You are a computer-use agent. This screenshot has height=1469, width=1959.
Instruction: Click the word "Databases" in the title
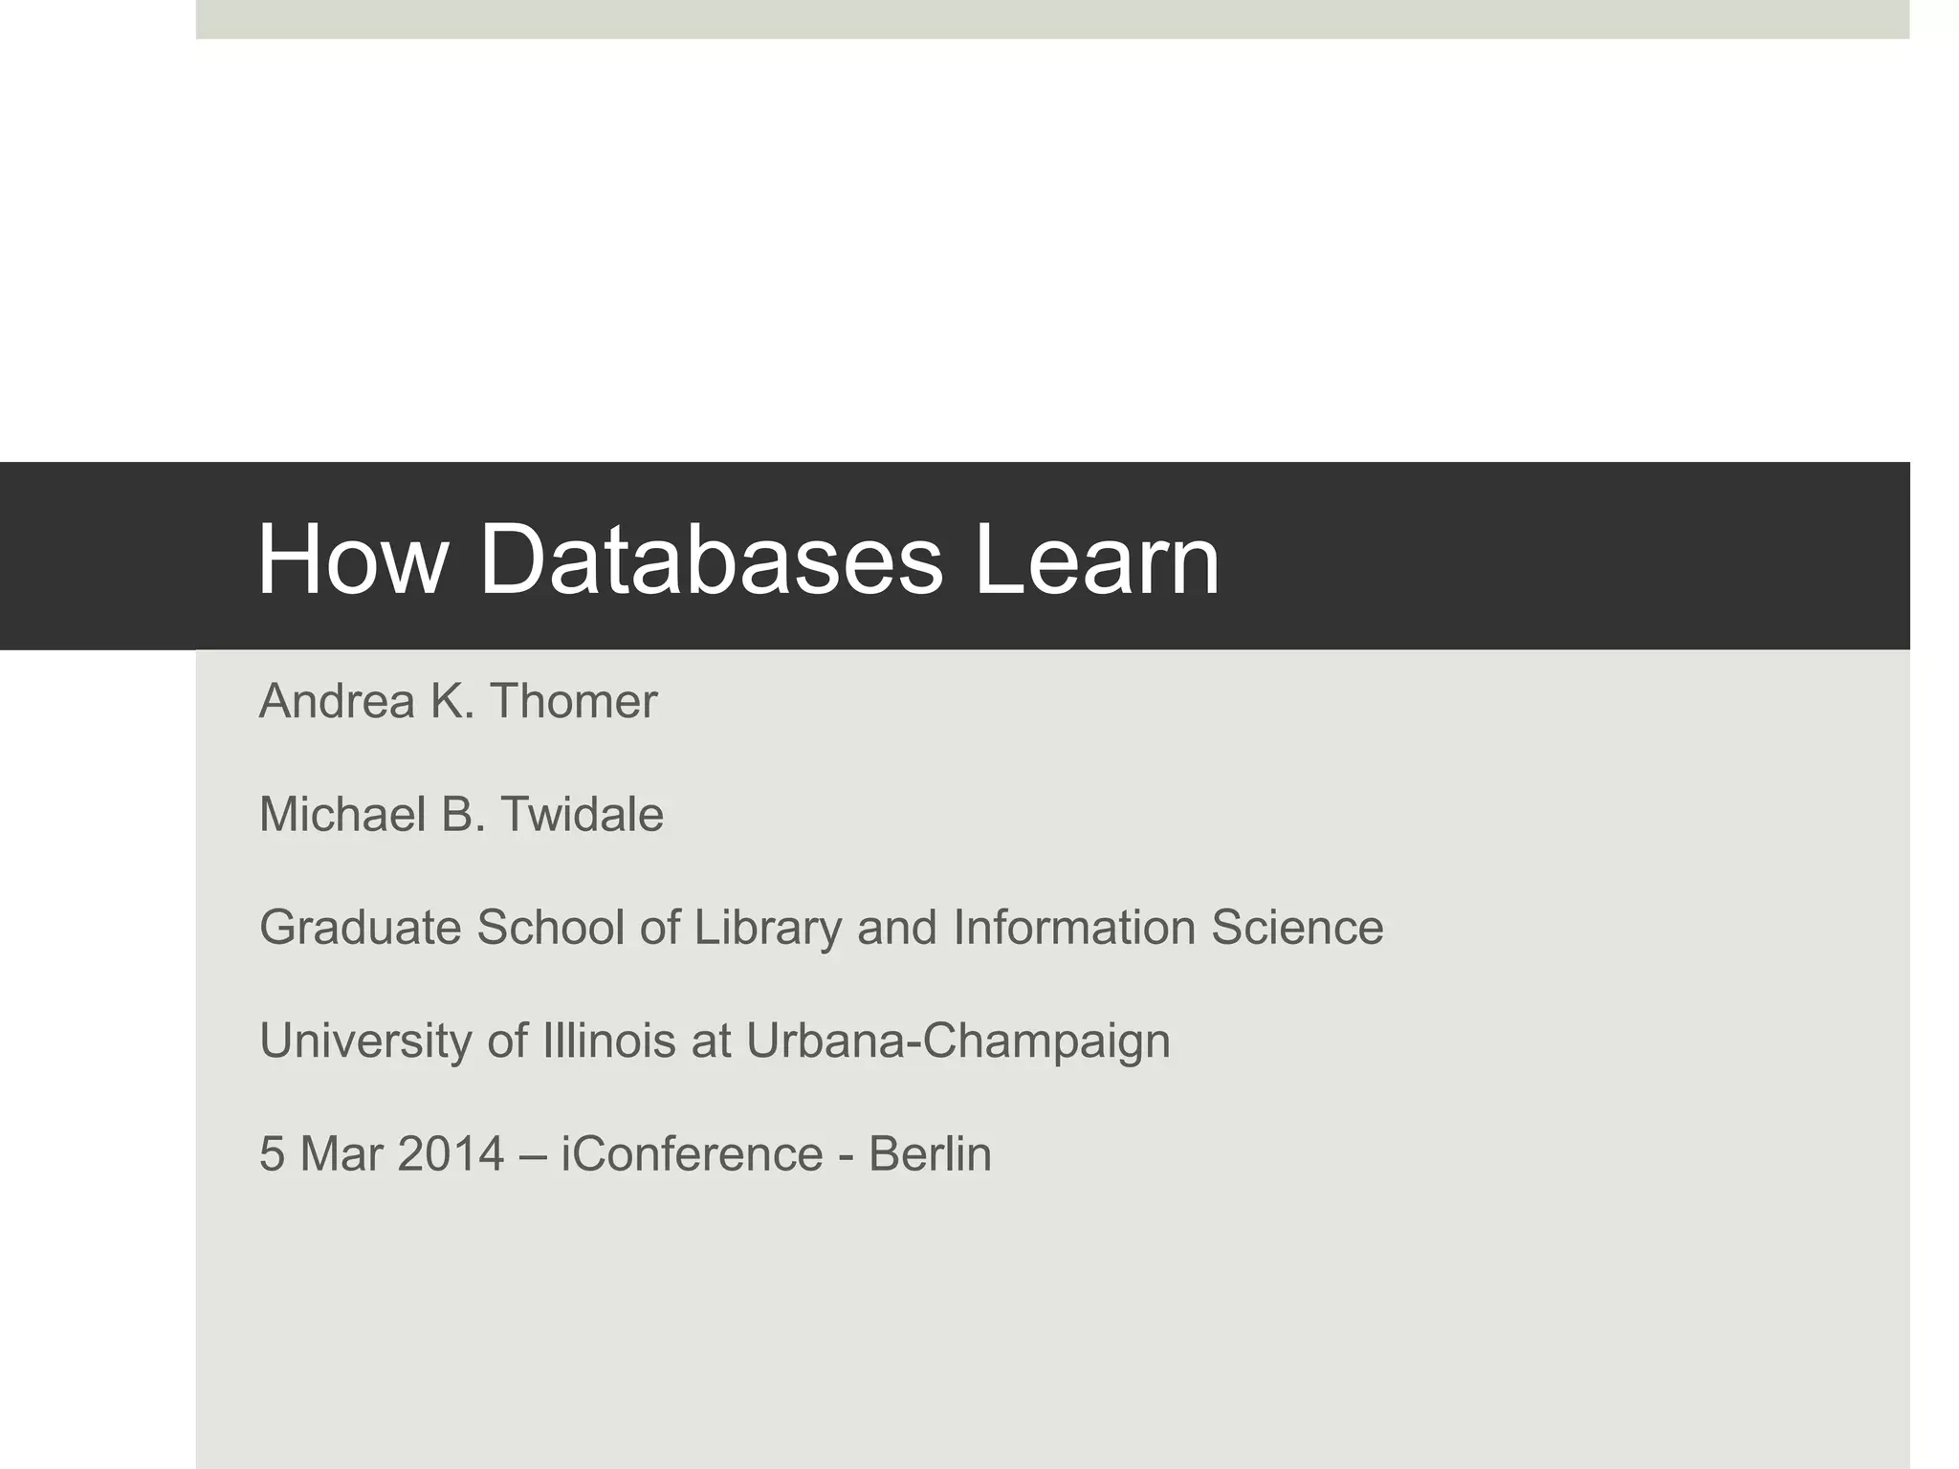(711, 559)
